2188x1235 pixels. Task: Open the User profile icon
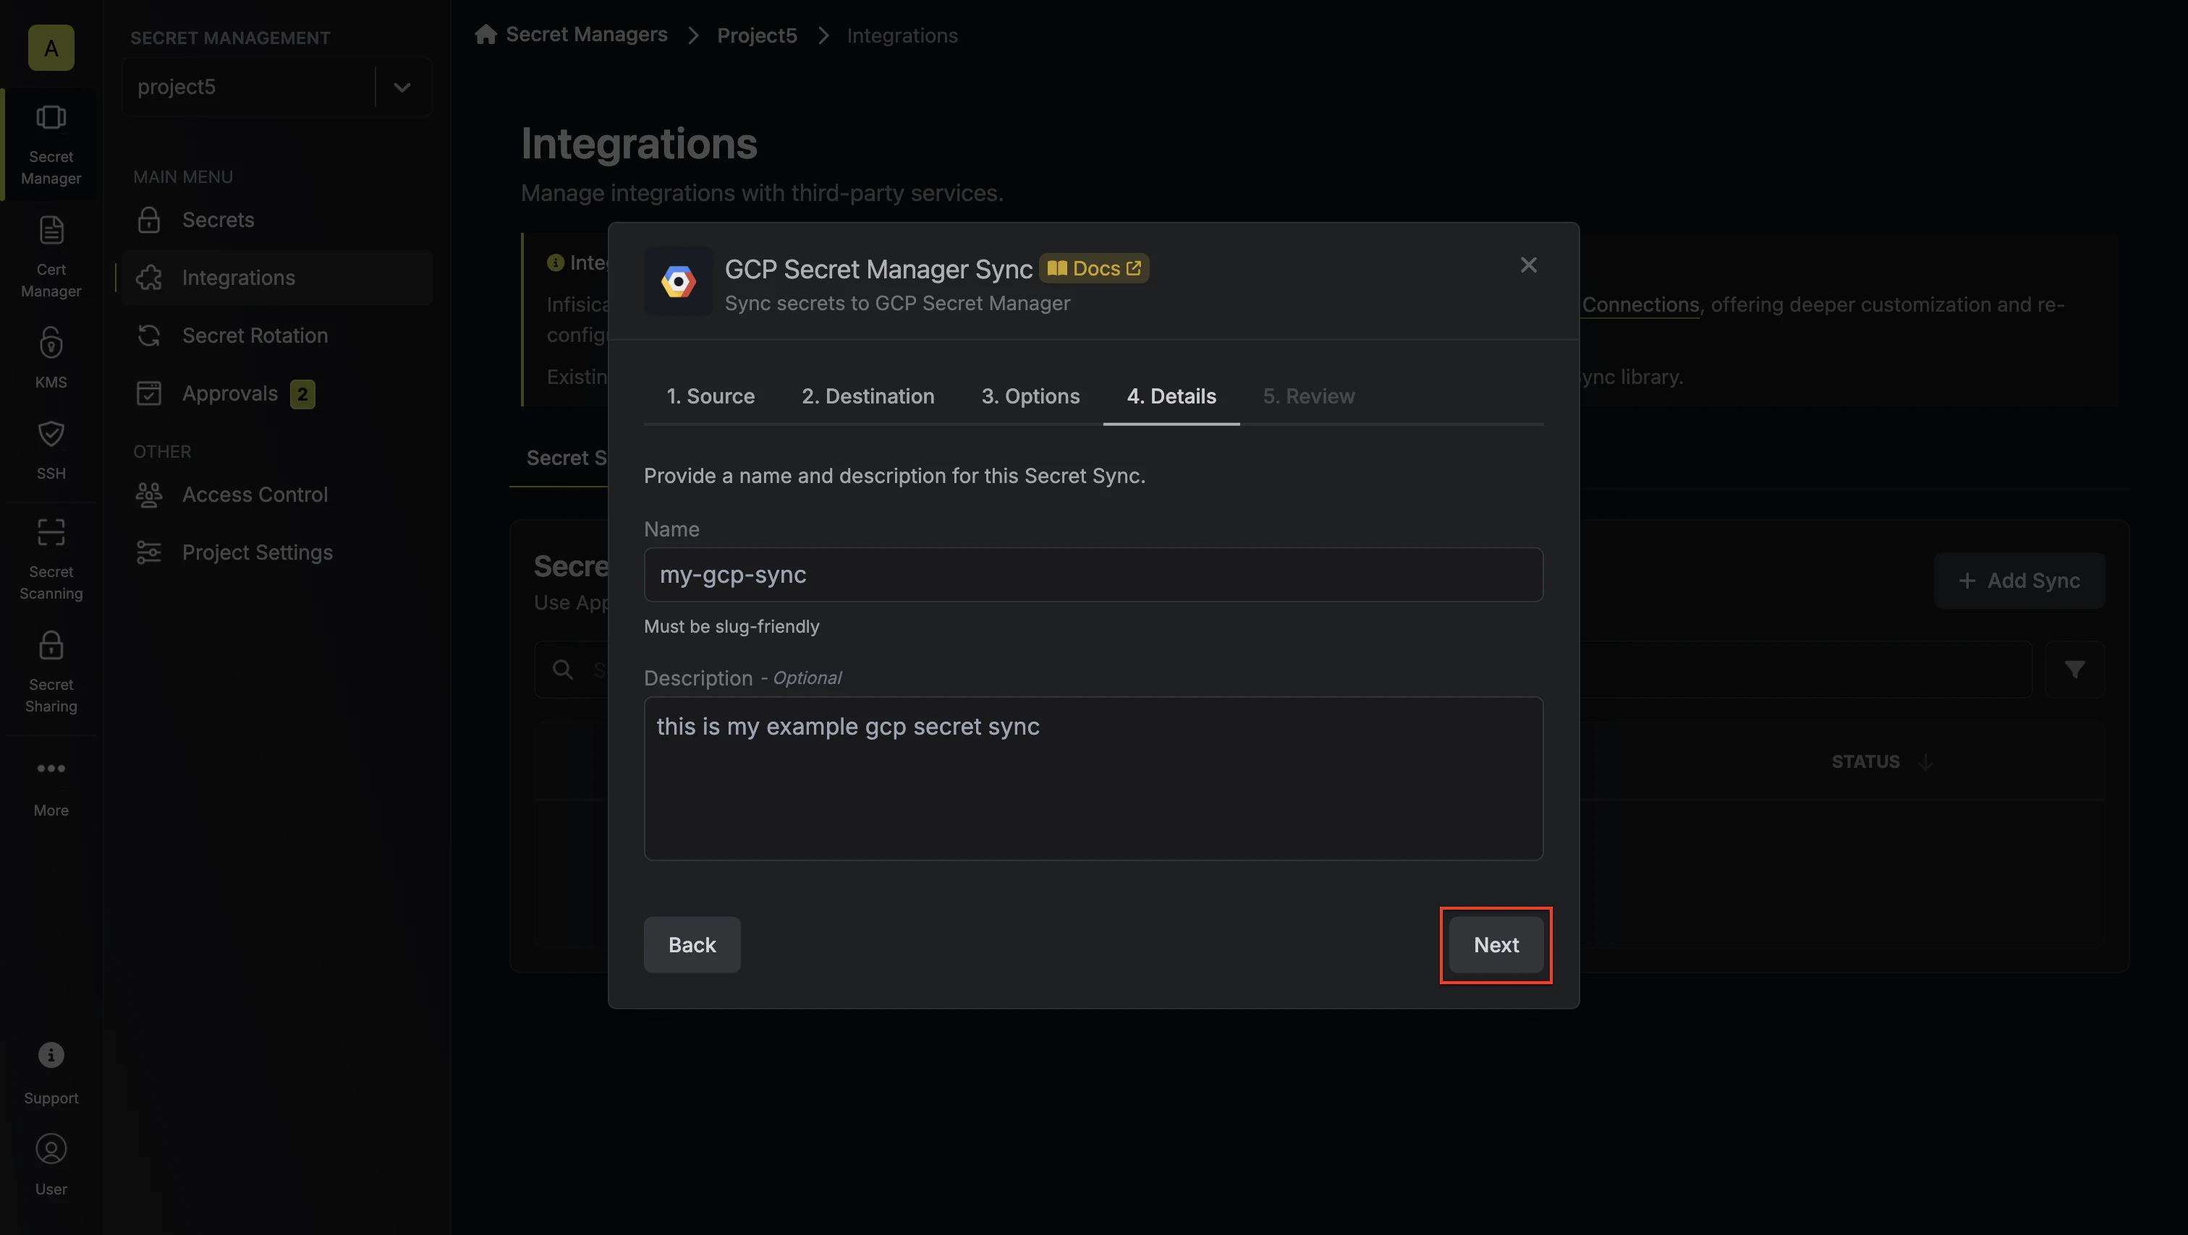pyautogui.click(x=51, y=1149)
